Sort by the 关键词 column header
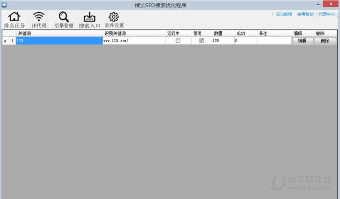340x199 pixels. (x=59, y=33)
